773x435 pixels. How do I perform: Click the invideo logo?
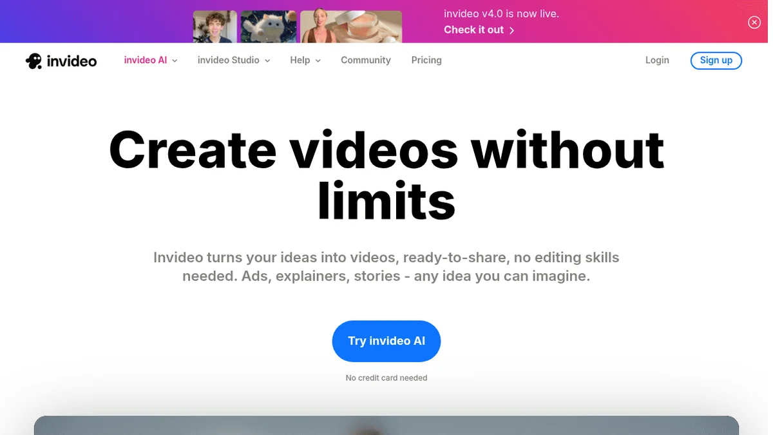[x=61, y=60]
